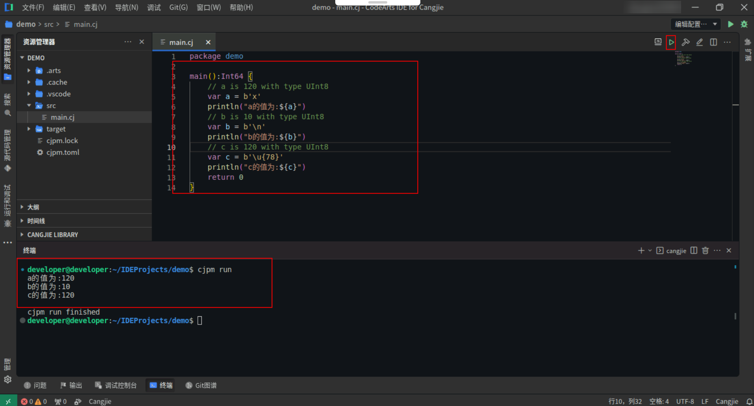Click the src breadcrumb segment
Screen dimensions: 754x406
click(49, 24)
